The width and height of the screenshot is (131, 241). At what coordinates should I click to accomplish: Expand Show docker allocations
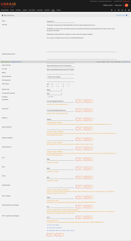tap(55, 228)
